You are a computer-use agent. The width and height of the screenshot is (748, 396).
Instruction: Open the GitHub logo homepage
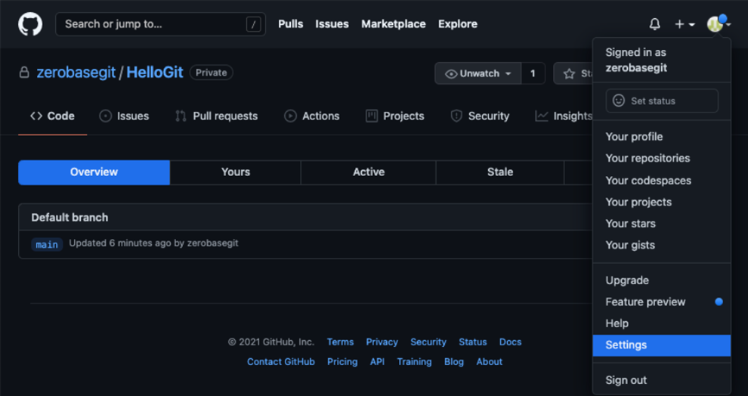point(30,24)
